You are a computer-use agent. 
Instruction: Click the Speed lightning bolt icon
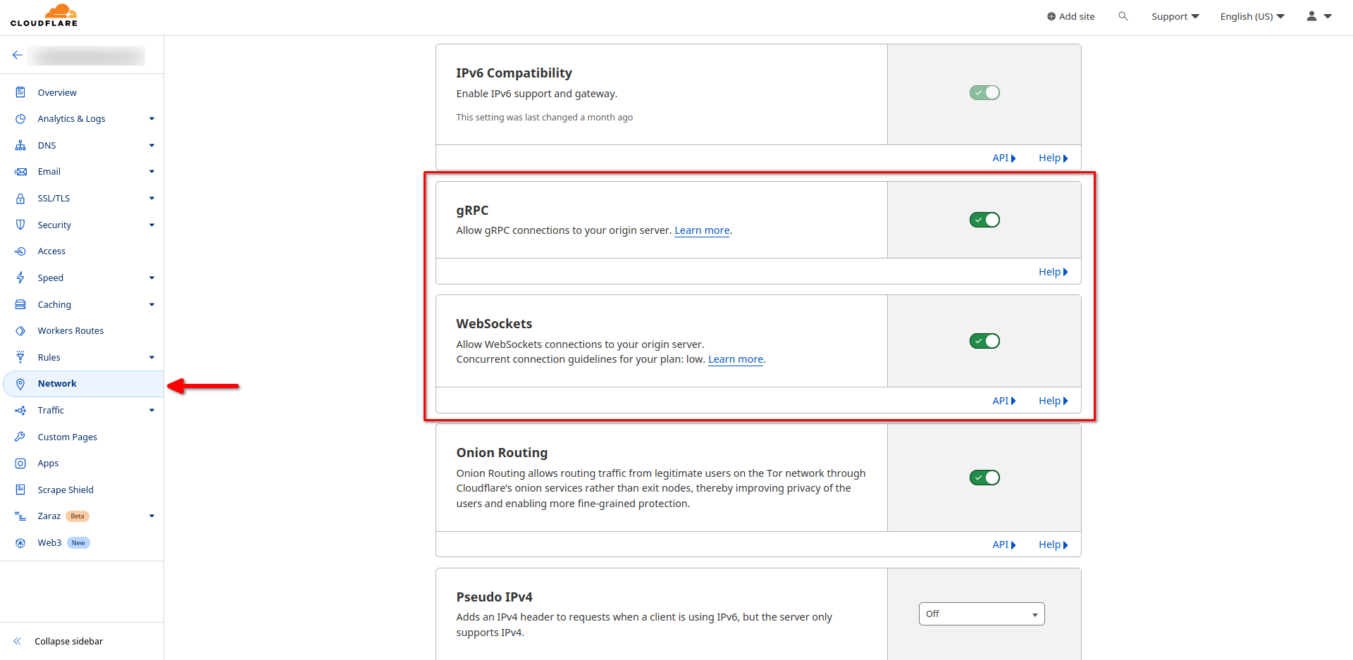click(x=20, y=278)
